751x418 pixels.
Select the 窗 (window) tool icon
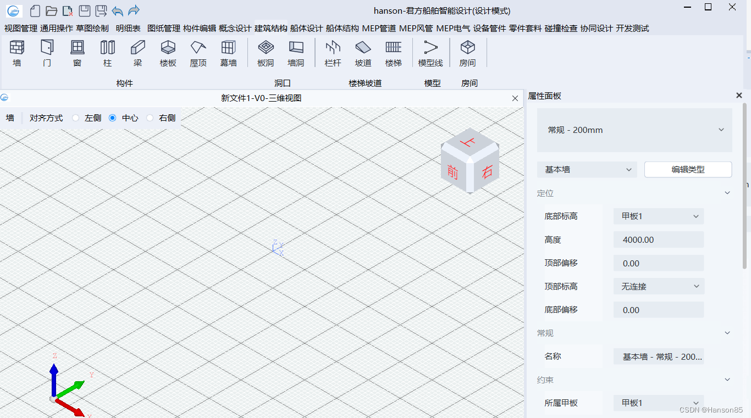tap(78, 48)
